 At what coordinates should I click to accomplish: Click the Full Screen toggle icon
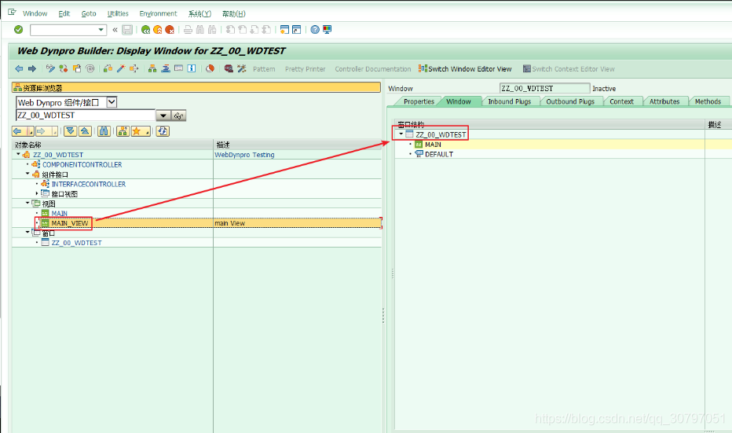[178, 68]
